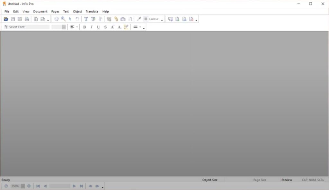Toggle Underline formatting
This screenshot has width=329, height=190.
pos(98,27)
